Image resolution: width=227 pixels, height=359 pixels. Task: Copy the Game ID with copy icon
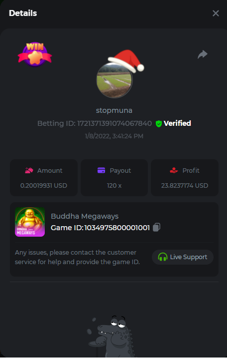click(x=156, y=227)
